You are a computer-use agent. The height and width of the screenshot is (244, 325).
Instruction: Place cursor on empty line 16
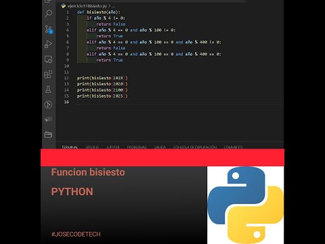pos(179,102)
